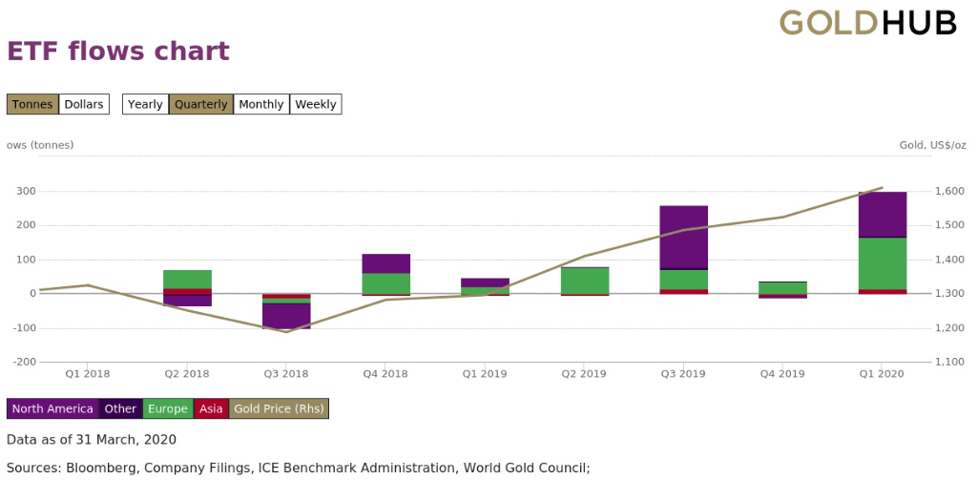The image size is (978, 480).
Task: Click the Q4 2019 green bar
Action: click(782, 288)
